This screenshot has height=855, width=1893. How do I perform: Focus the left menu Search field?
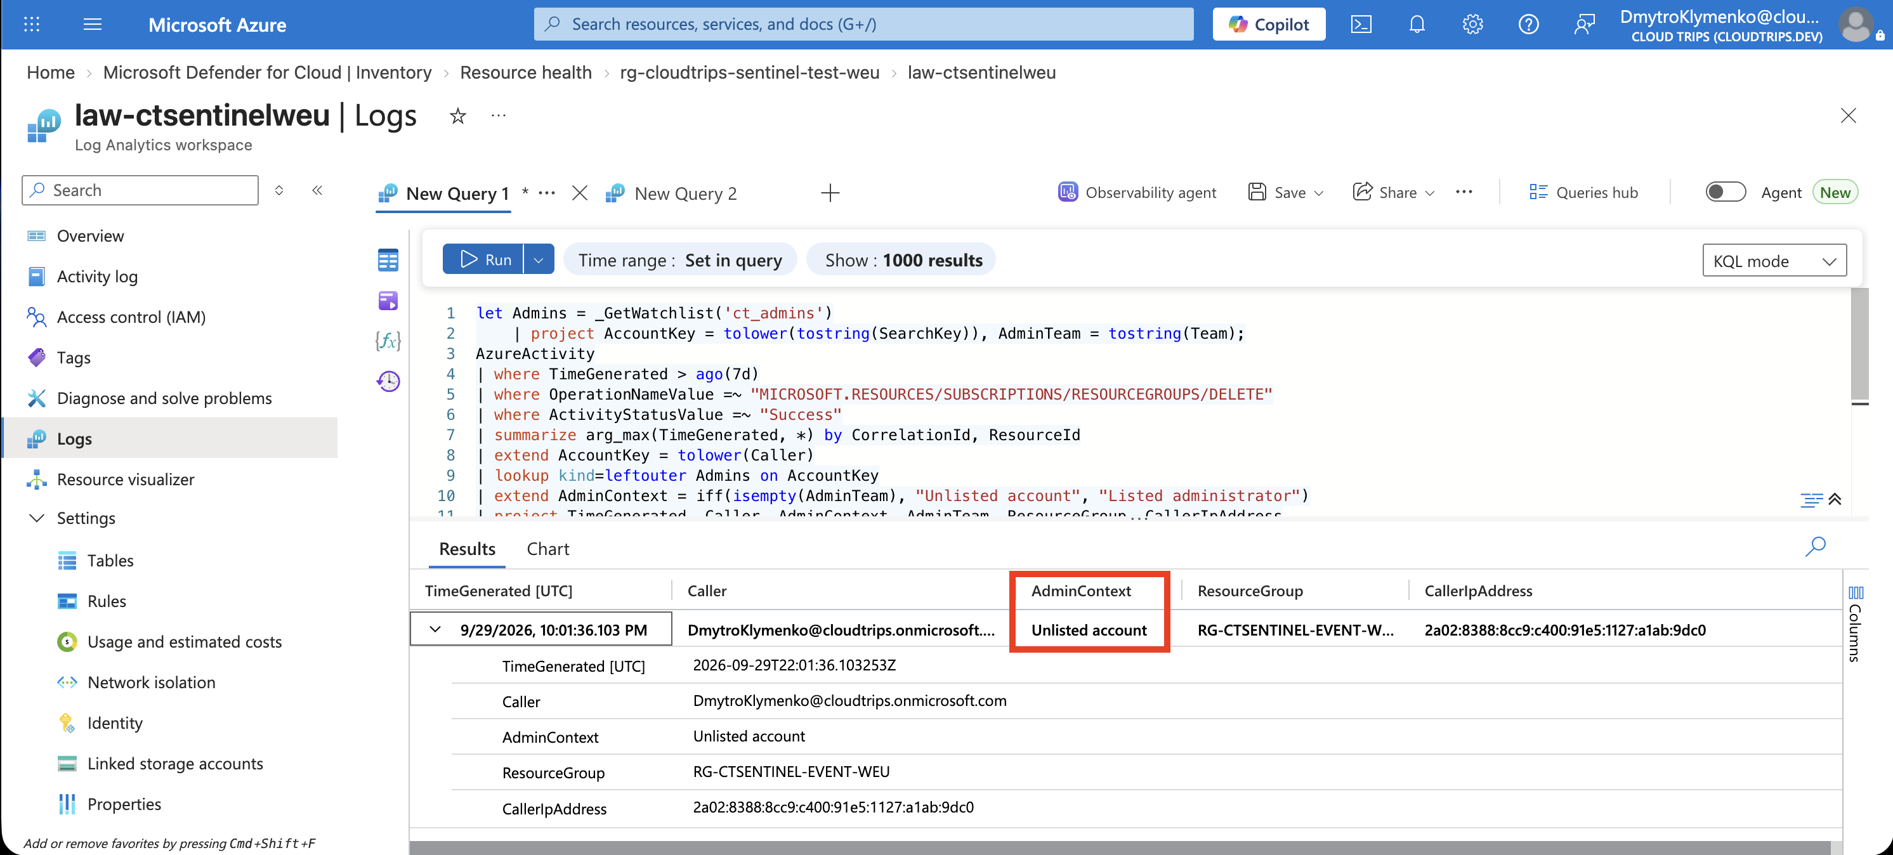[x=140, y=190]
